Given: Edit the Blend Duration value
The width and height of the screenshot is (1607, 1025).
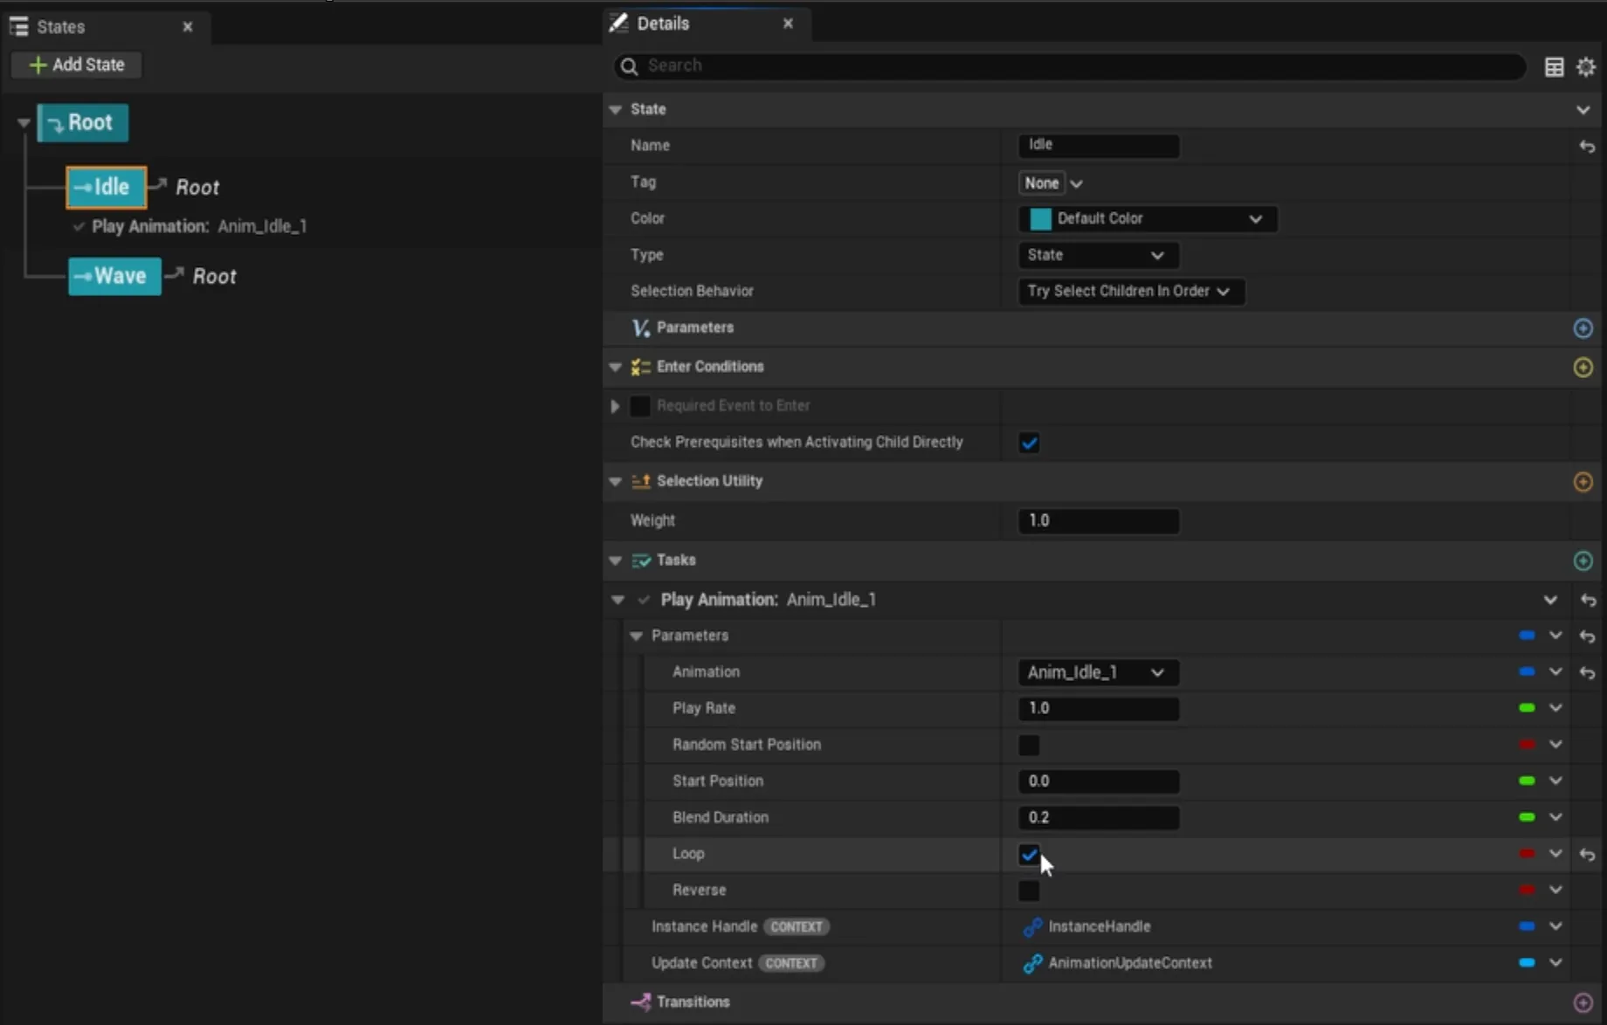Looking at the screenshot, I should point(1099,818).
